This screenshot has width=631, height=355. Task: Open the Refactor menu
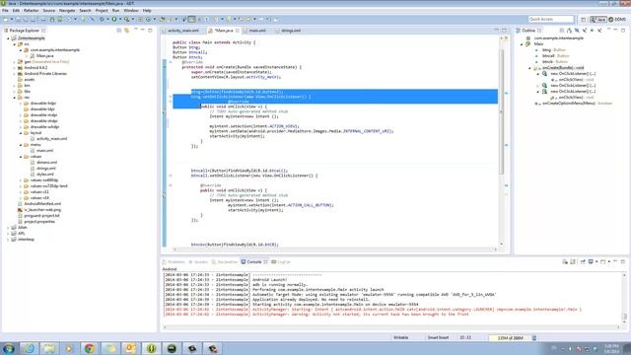click(x=31, y=11)
